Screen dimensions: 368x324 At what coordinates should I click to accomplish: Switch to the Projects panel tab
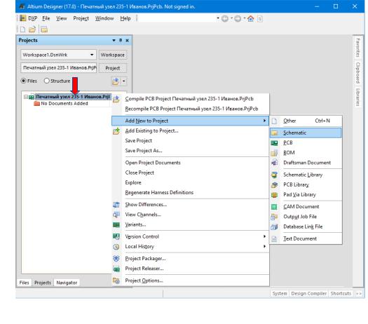(x=43, y=283)
